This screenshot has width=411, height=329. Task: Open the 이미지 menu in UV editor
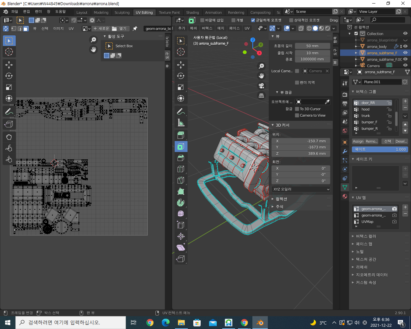[x=58, y=29]
